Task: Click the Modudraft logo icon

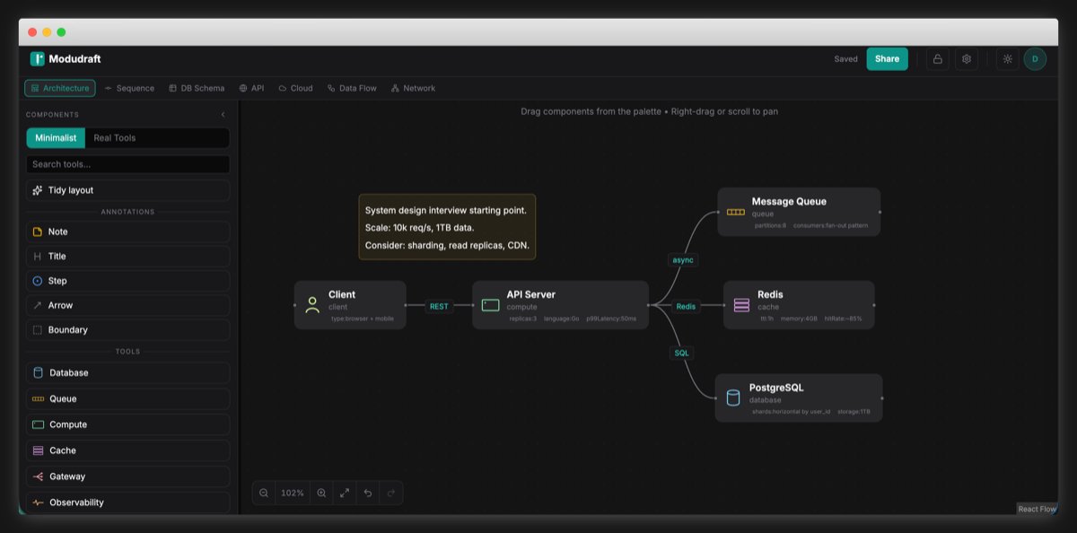Action: coord(37,59)
